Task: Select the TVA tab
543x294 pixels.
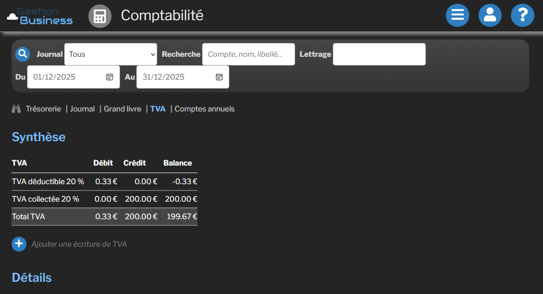Action: pos(158,109)
